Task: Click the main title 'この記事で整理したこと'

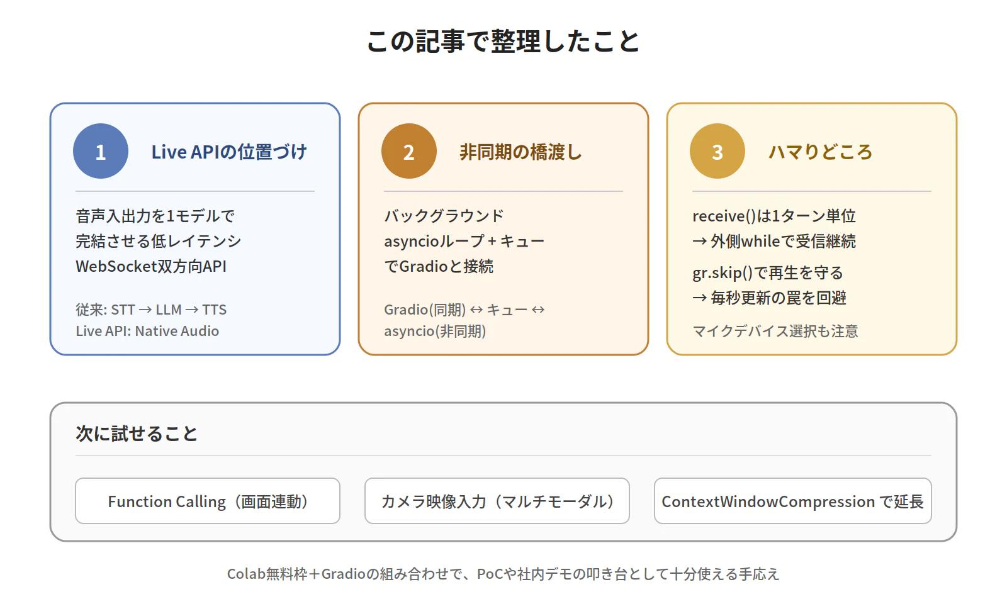Action: point(503,42)
